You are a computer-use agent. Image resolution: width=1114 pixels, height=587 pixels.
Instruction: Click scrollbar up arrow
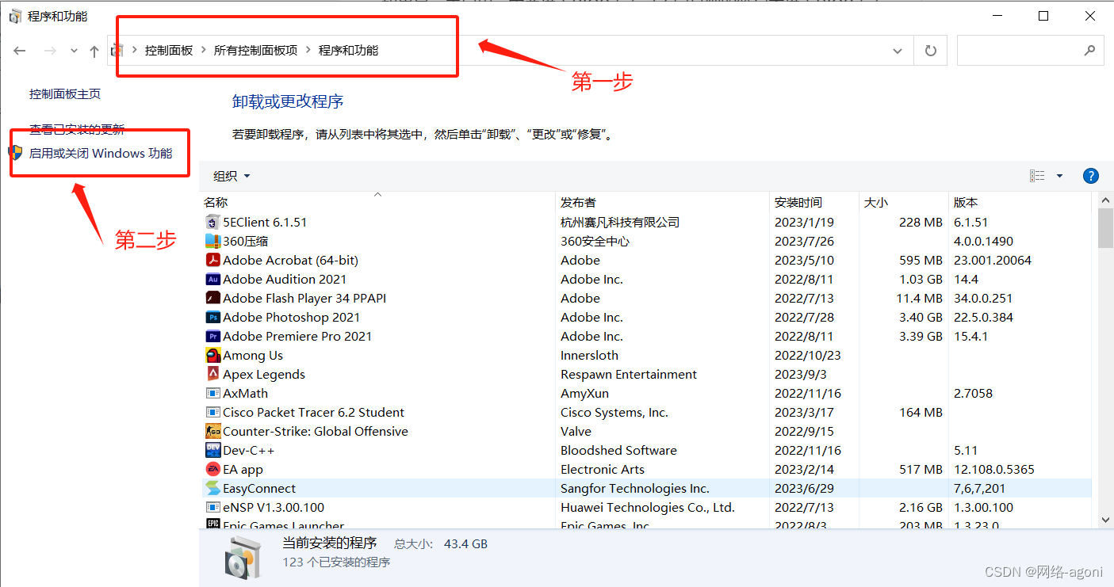tap(1105, 200)
